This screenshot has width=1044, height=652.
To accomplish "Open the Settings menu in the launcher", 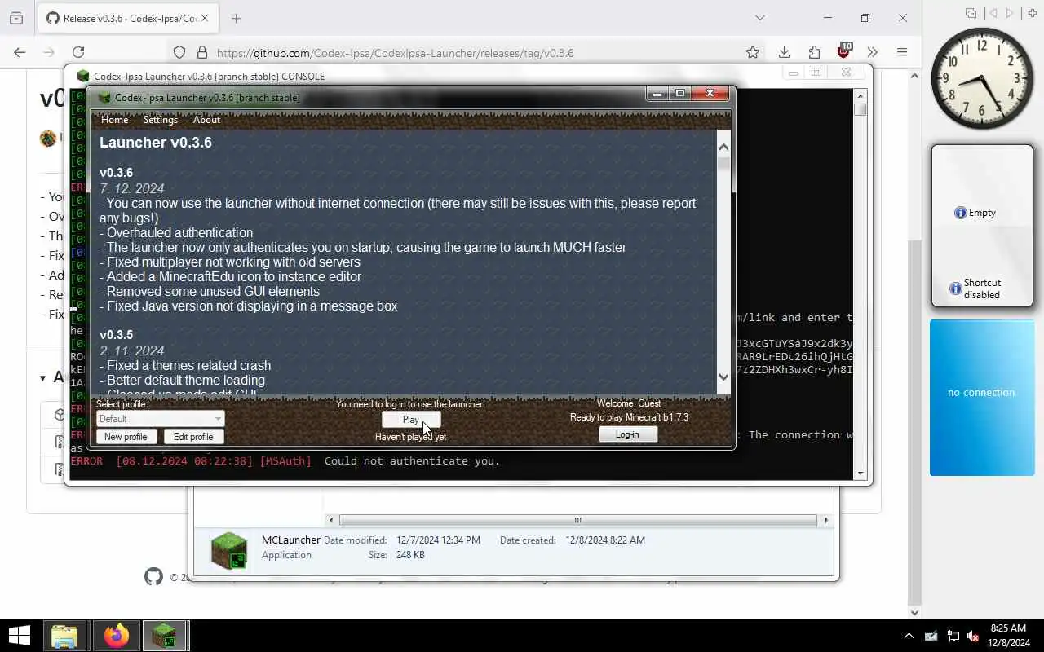I will click(x=161, y=120).
